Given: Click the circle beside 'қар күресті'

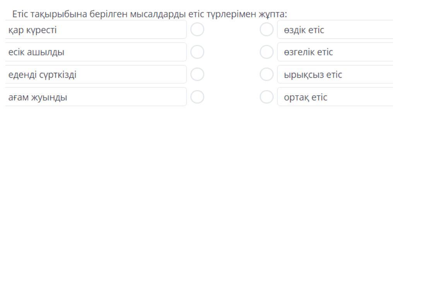Looking at the screenshot, I should click(197, 30).
